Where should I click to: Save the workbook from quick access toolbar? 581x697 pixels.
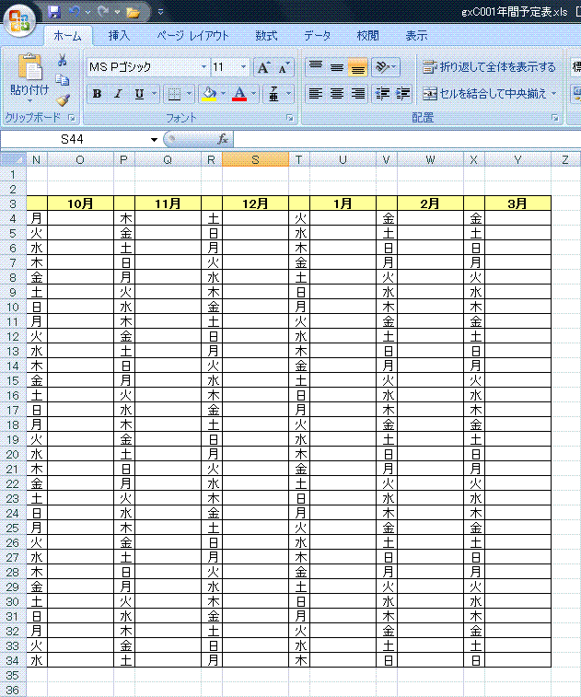tap(54, 12)
